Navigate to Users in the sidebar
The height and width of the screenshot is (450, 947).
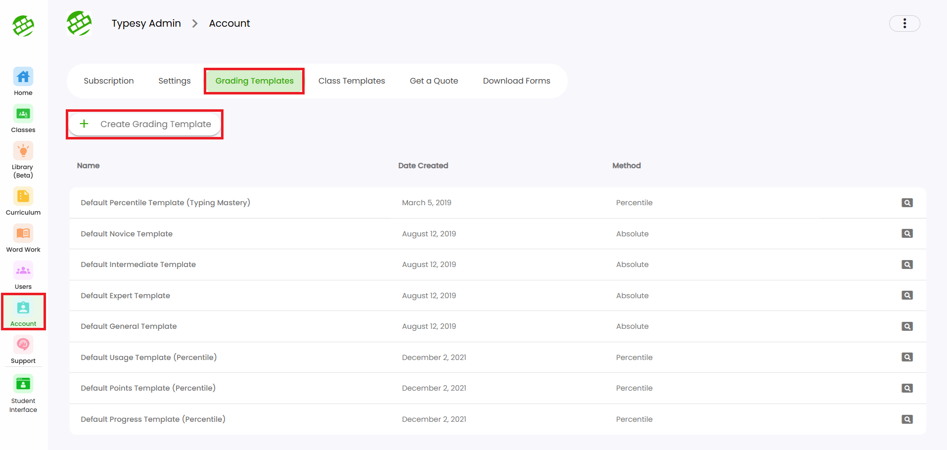coord(23,271)
